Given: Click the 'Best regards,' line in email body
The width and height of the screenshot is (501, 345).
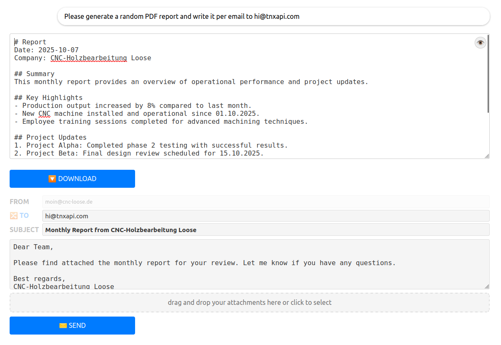Looking at the screenshot, I should click(39, 279).
